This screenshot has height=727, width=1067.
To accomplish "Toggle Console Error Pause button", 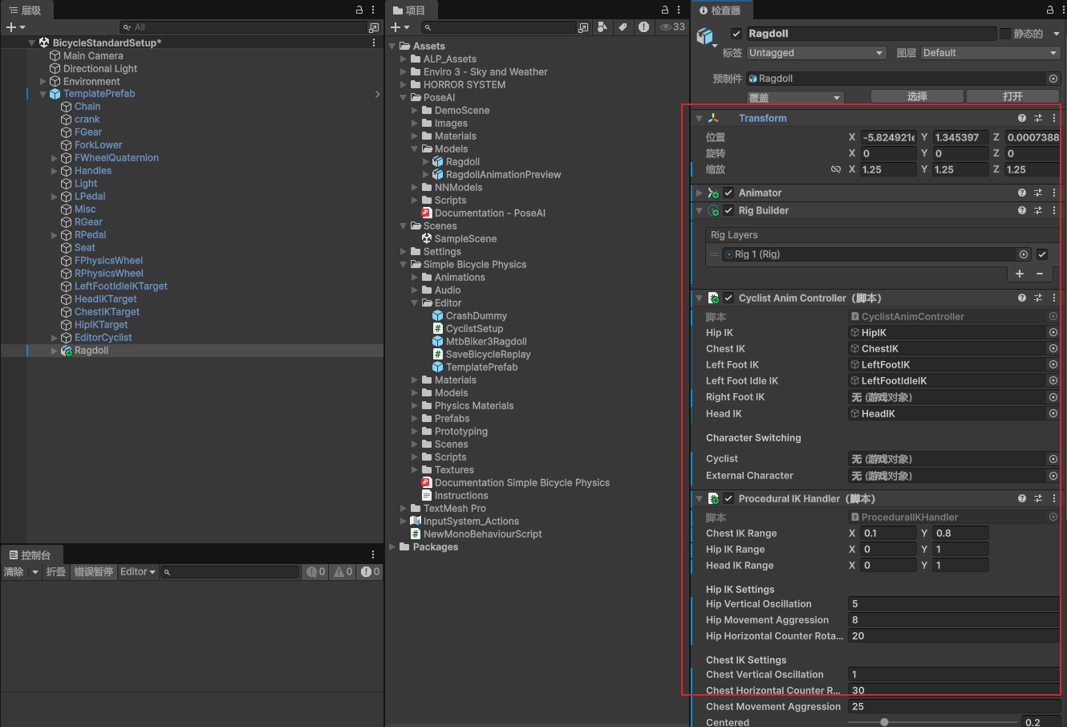I will pos(94,572).
